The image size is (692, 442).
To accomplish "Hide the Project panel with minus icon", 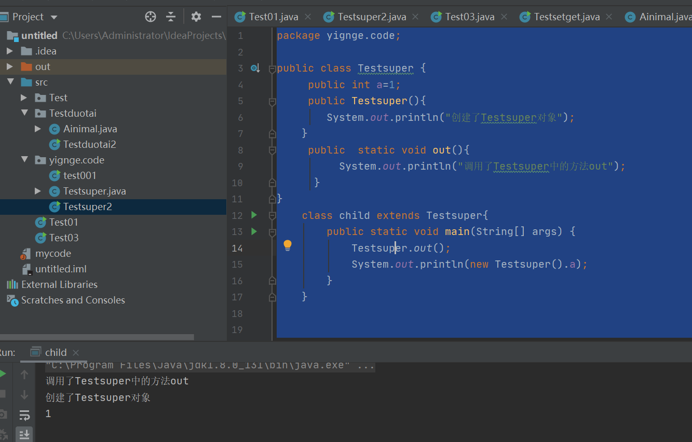I will tap(216, 17).
